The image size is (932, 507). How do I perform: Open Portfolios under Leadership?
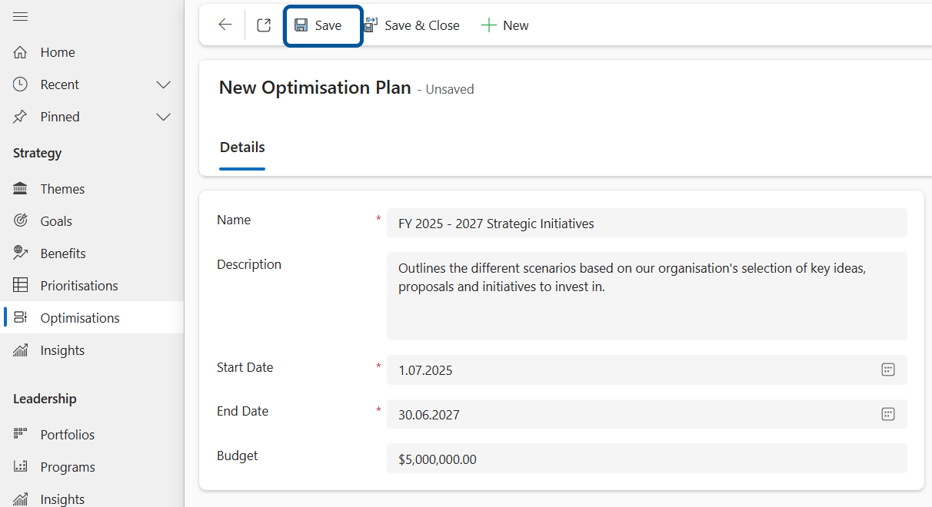coord(68,435)
